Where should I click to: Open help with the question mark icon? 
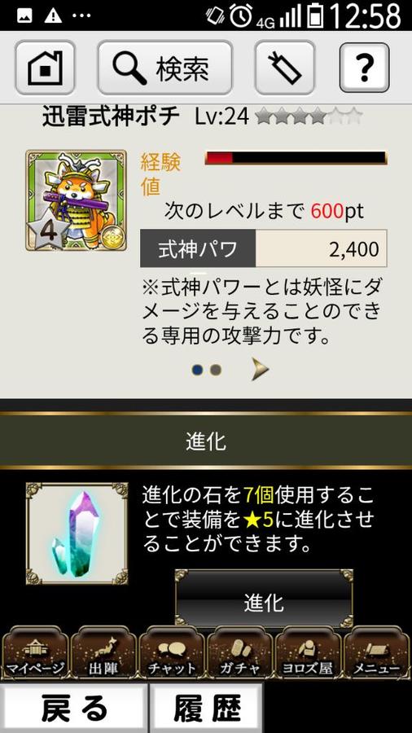364,68
